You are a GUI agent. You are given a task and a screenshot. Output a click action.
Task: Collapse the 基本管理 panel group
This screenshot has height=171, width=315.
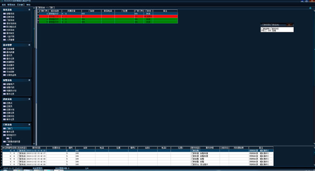click(29, 45)
